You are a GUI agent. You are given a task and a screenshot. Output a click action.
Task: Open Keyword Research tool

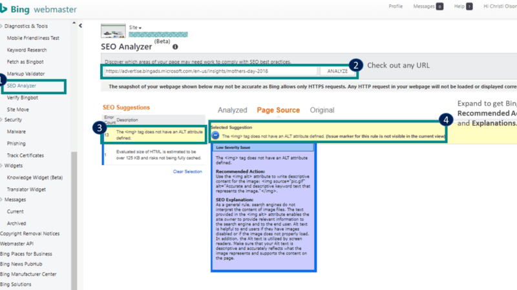(x=26, y=50)
